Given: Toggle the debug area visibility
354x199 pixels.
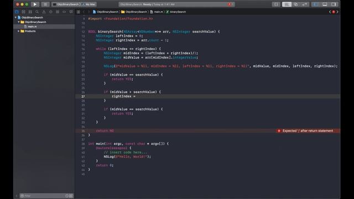Looking at the screenshot, I should point(325,4).
